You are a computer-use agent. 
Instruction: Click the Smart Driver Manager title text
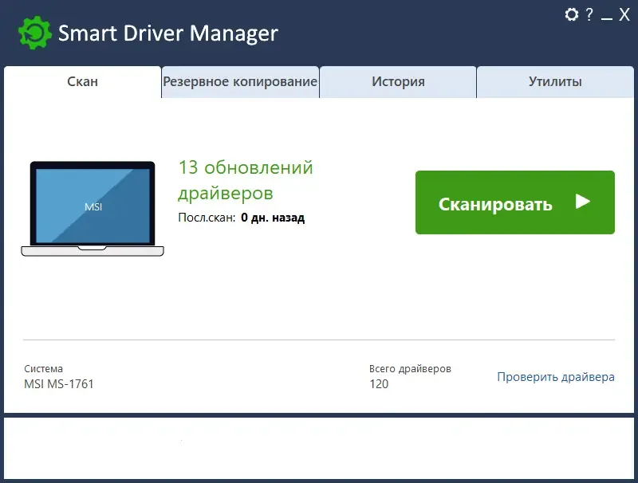168,33
